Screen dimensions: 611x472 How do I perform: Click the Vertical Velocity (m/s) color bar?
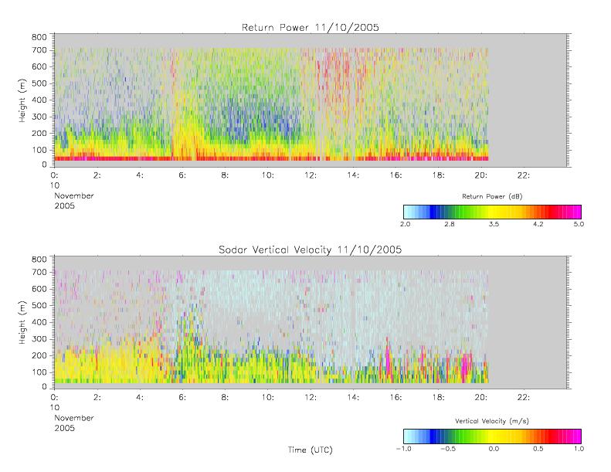492,436
